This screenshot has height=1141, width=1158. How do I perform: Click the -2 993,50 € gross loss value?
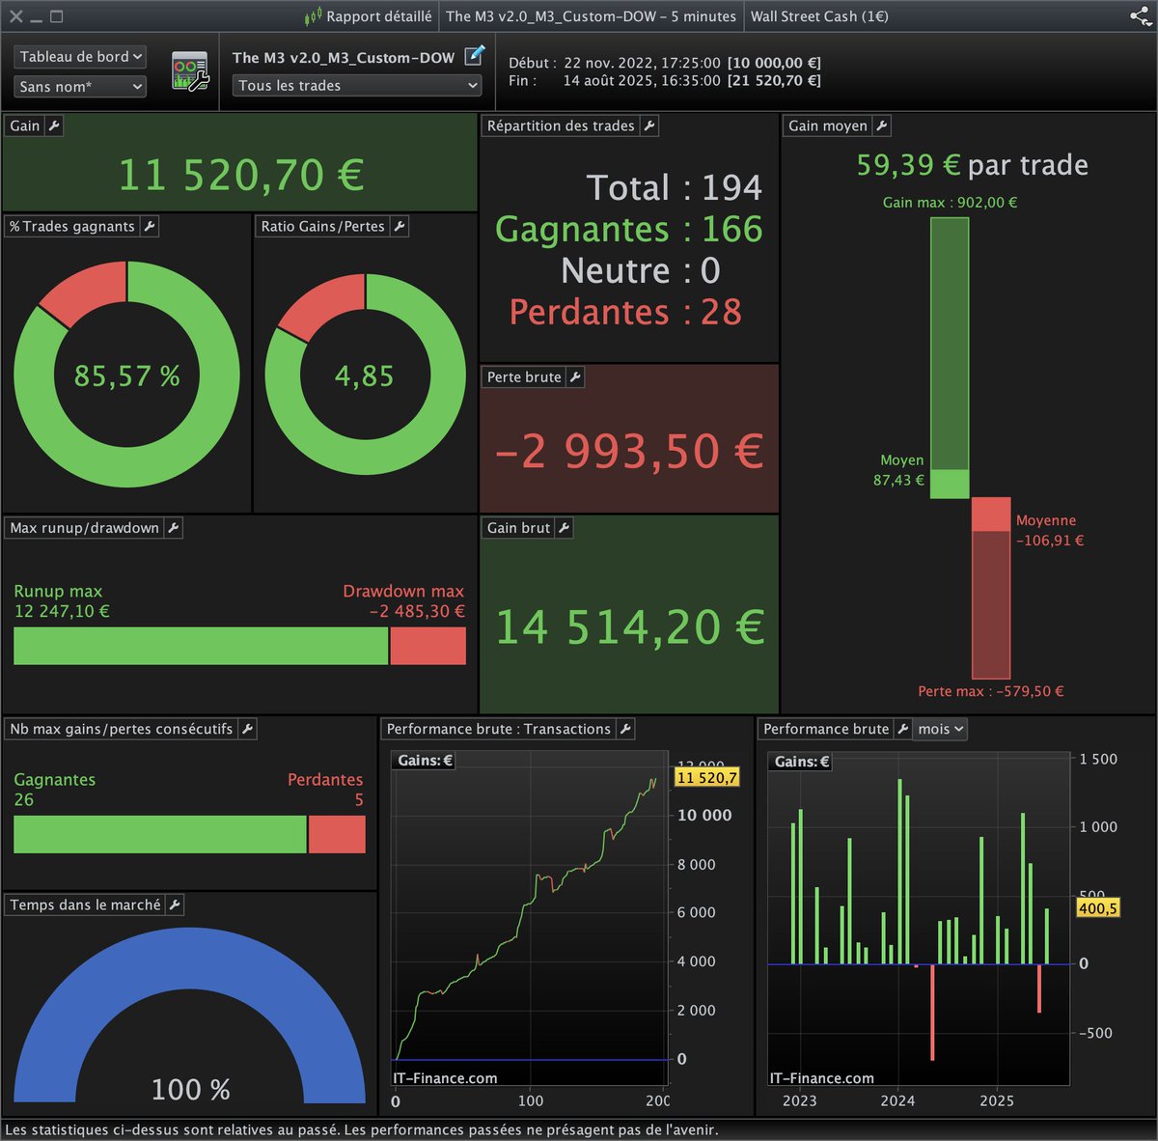coord(629,451)
